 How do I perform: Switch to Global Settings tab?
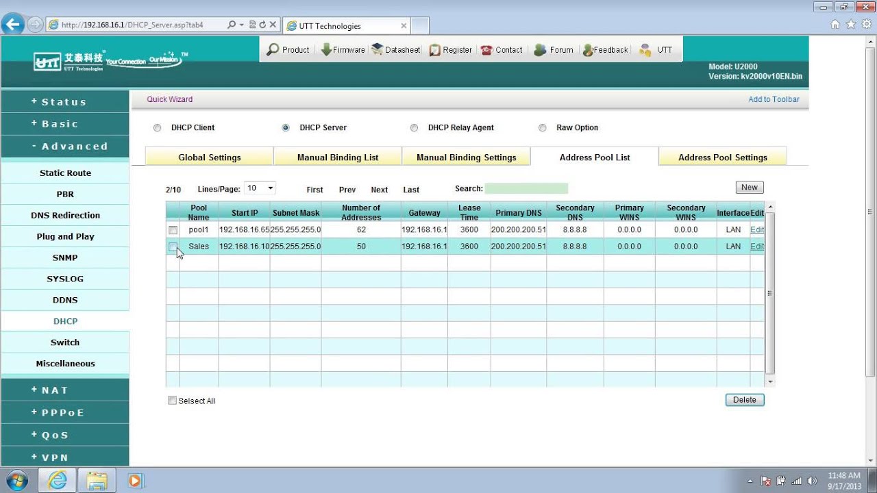coord(210,157)
